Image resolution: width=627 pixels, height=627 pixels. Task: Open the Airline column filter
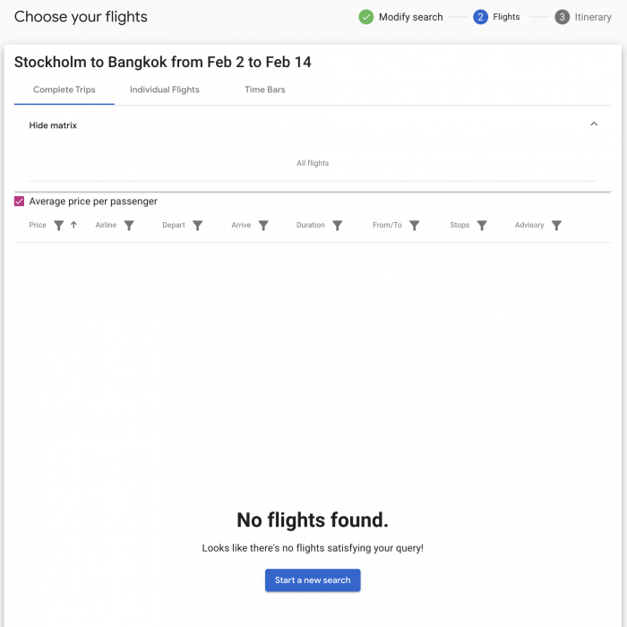pyautogui.click(x=129, y=226)
